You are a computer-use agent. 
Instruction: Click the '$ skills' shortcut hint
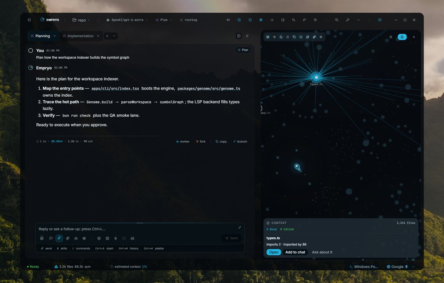(x=62, y=248)
